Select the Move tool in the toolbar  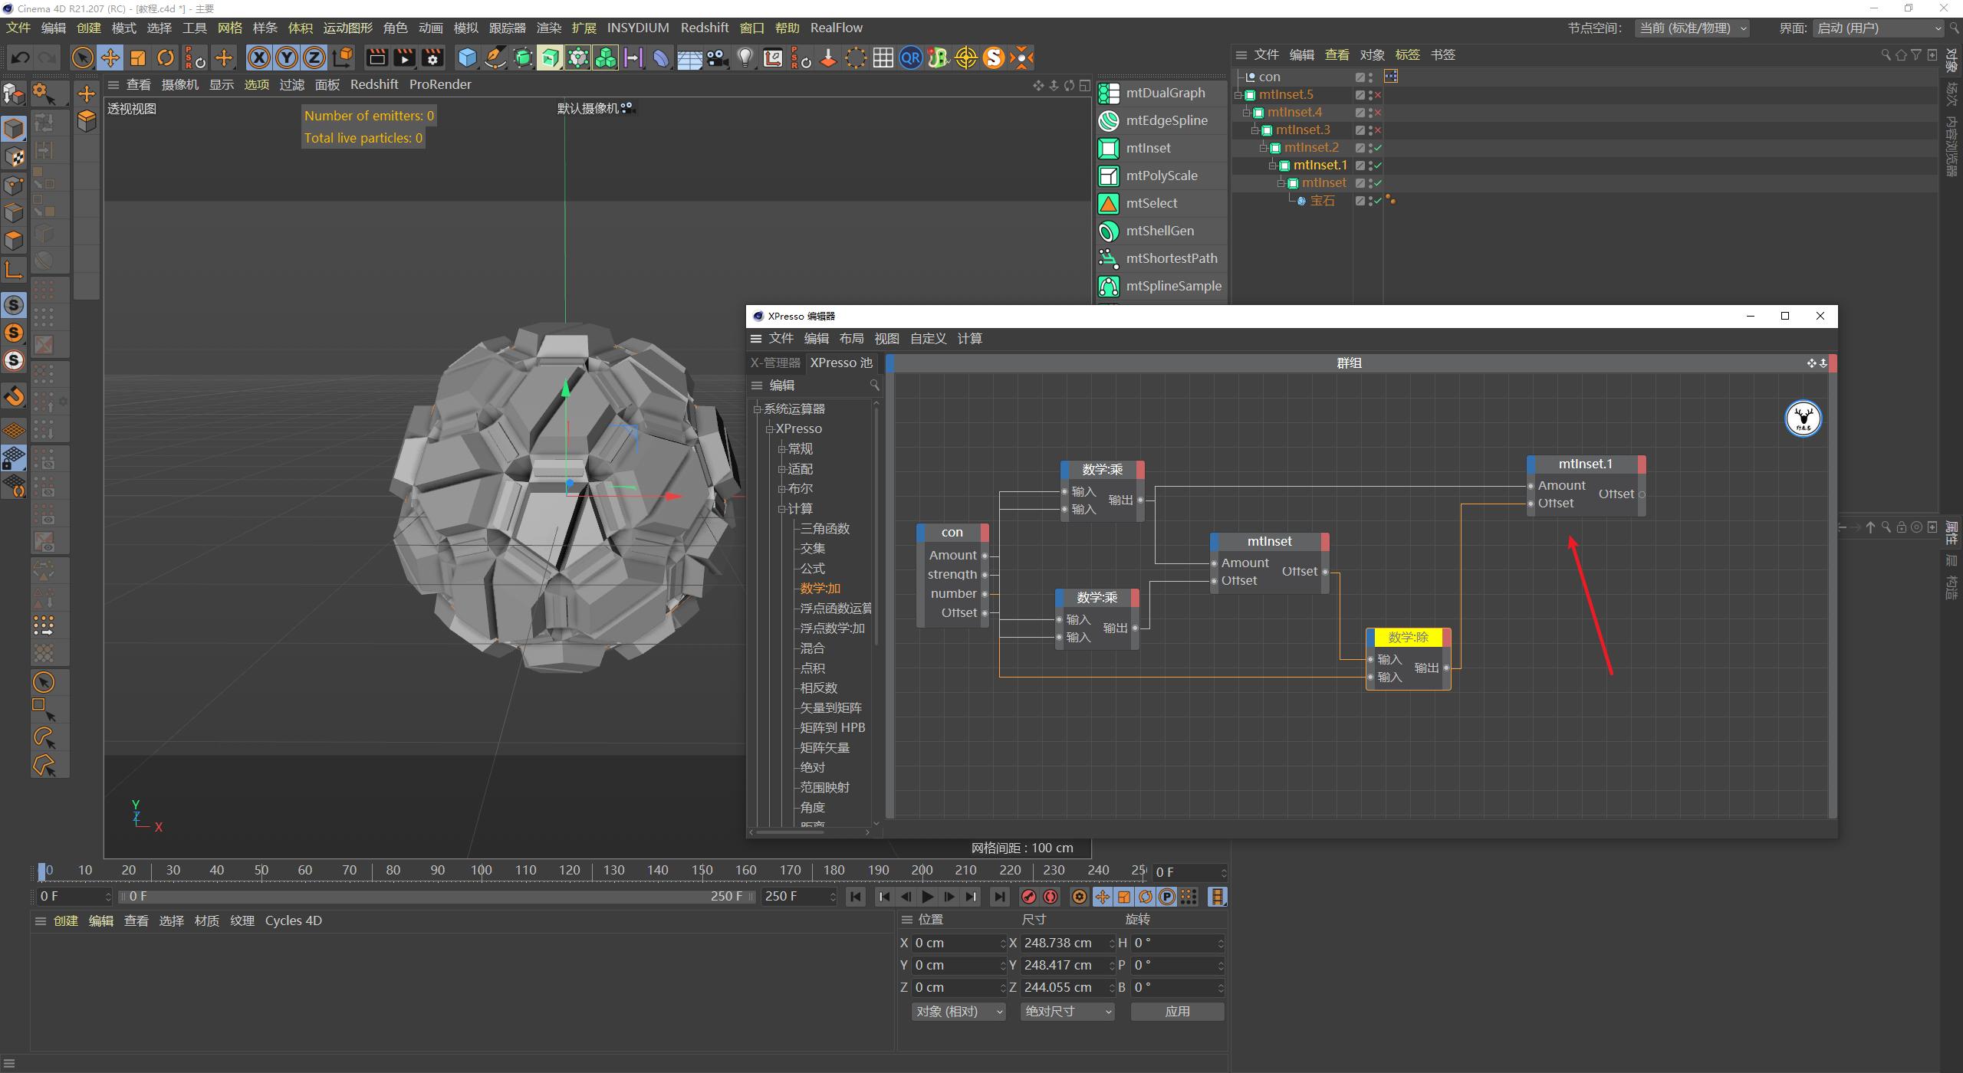pyautogui.click(x=110, y=57)
